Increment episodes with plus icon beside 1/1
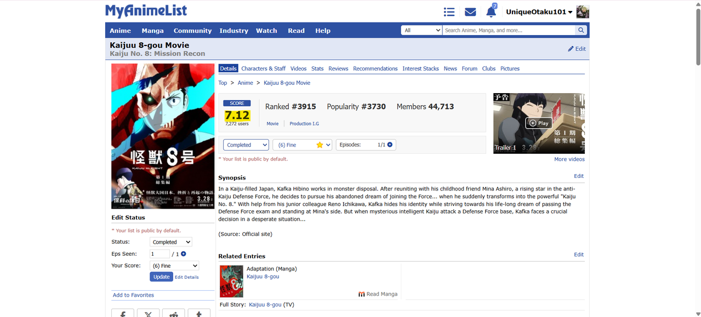Image resolution: width=701 pixels, height=317 pixels. 390,145
